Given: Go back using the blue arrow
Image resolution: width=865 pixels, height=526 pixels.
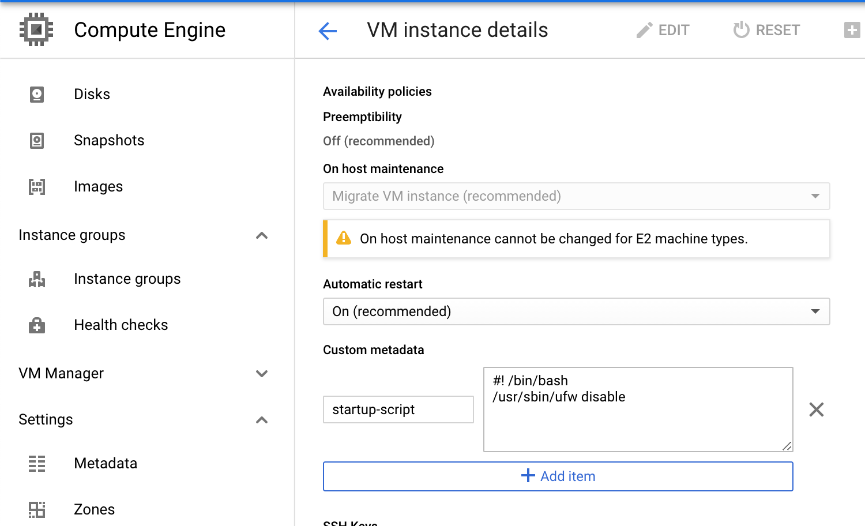Looking at the screenshot, I should coord(328,31).
